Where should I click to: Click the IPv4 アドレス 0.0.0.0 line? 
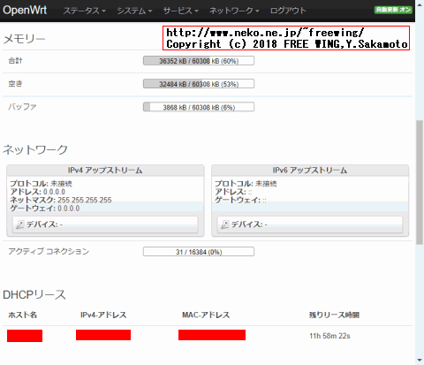(x=37, y=192)
